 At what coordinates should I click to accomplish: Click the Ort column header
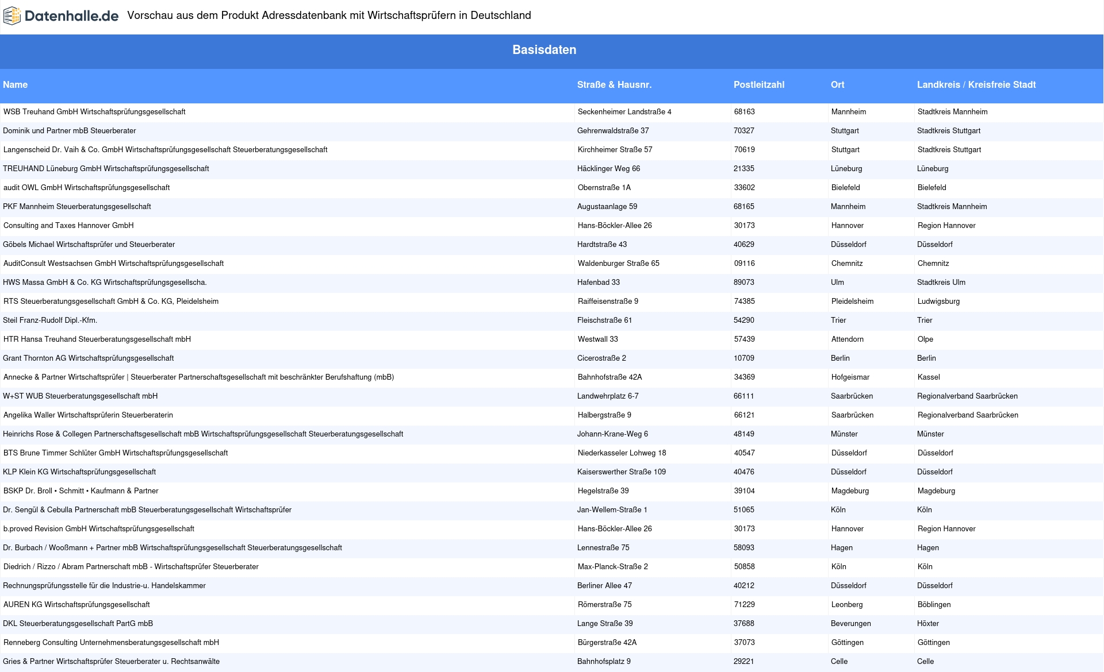coord(838,85)
